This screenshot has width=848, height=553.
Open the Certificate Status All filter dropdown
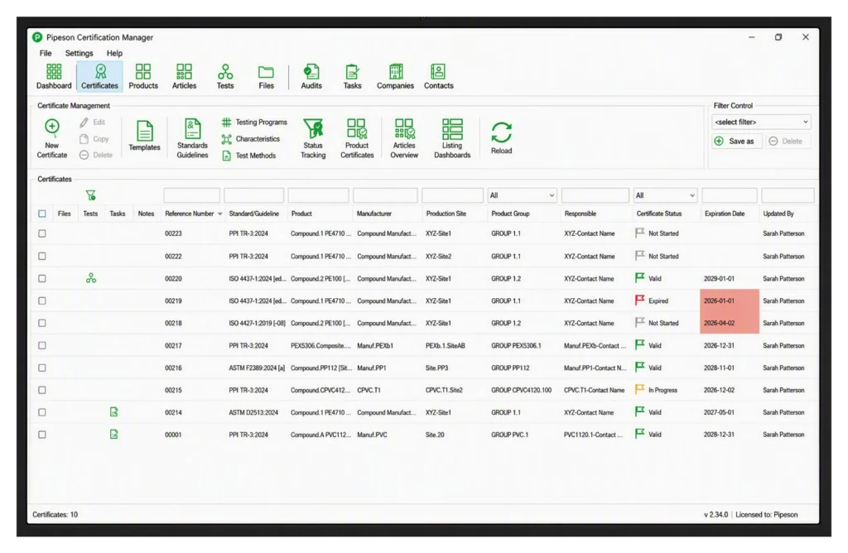click(665, 195)
